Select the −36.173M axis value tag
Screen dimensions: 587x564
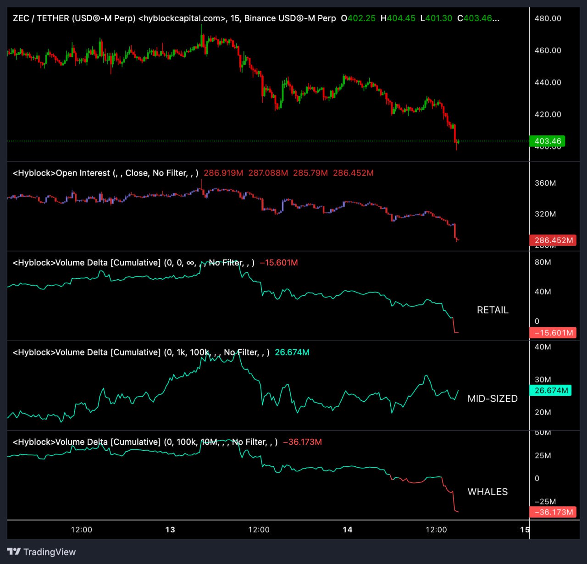(x=553, y=512)
